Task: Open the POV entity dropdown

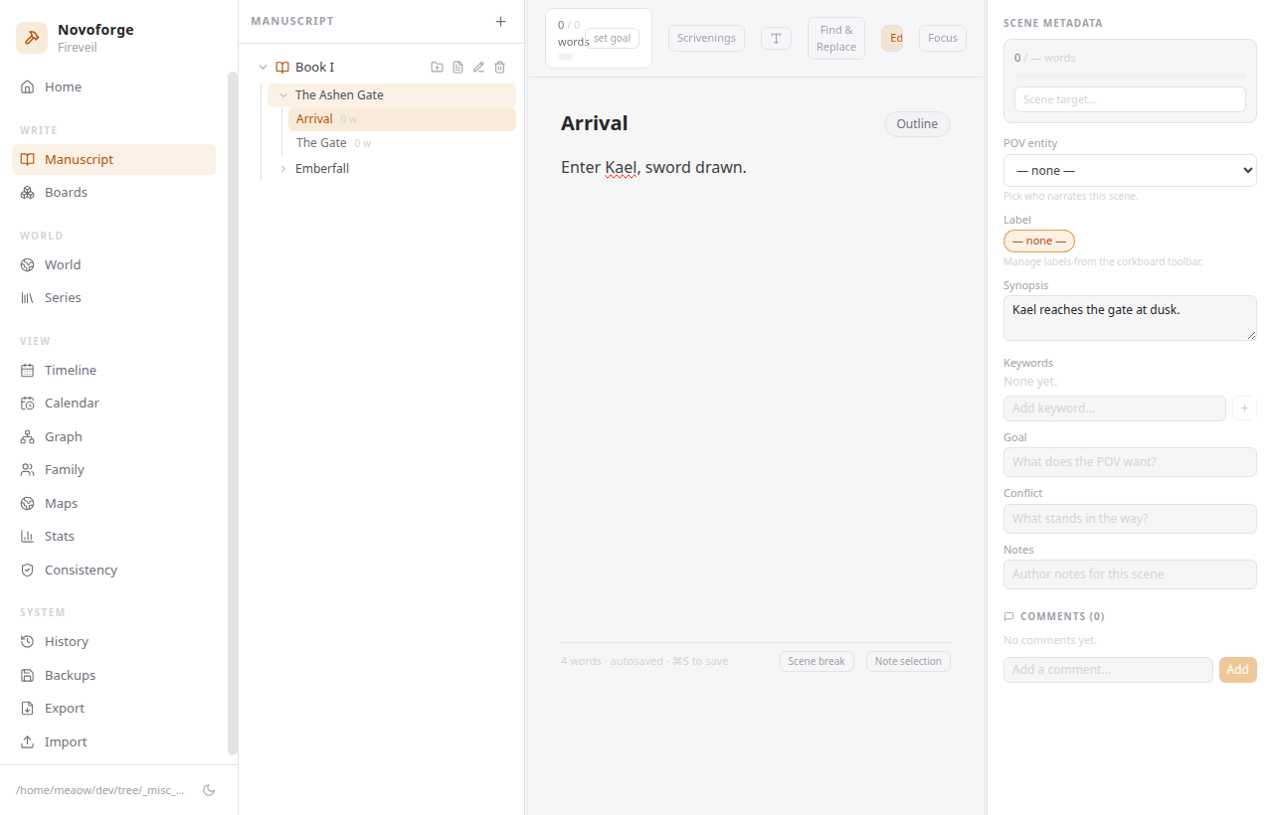Action: (x=1130, y=171)
